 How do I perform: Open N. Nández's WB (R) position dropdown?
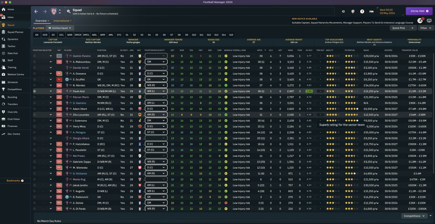click(x=156, y=85)
